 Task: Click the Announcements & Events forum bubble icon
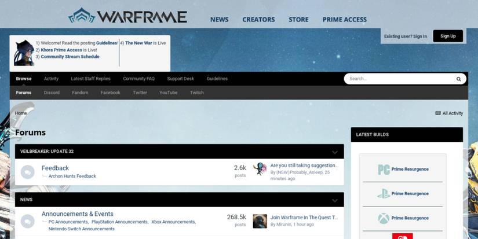27,221
